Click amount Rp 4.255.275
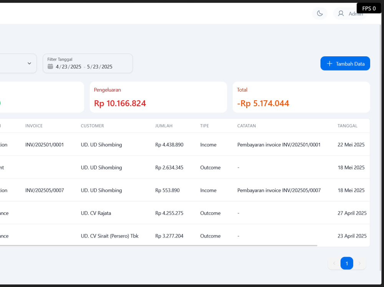Image resolution: width=384 pixels, height=287 pixels. pos(169,213)
